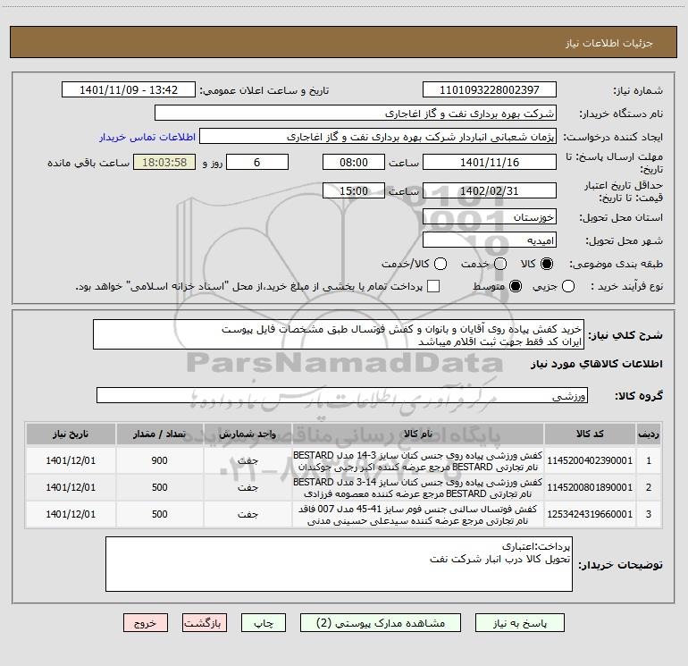Click the announcement date field 1401/11/09 - 13:42
The width and height of the screenshot is (688, 666).
[129, 90]
